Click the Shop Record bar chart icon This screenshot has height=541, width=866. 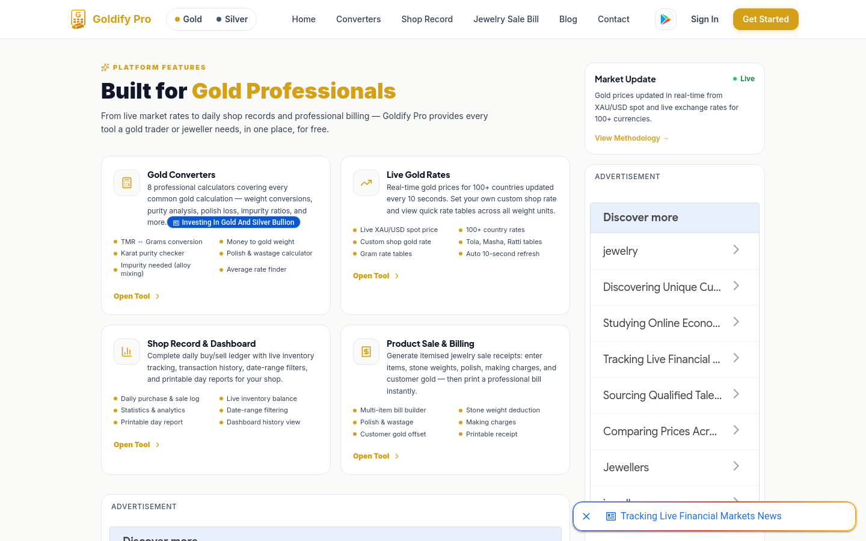pyautogui.click(x=127, y=352)
